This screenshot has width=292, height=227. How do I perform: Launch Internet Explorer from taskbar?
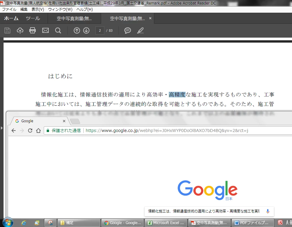point(24,223)
